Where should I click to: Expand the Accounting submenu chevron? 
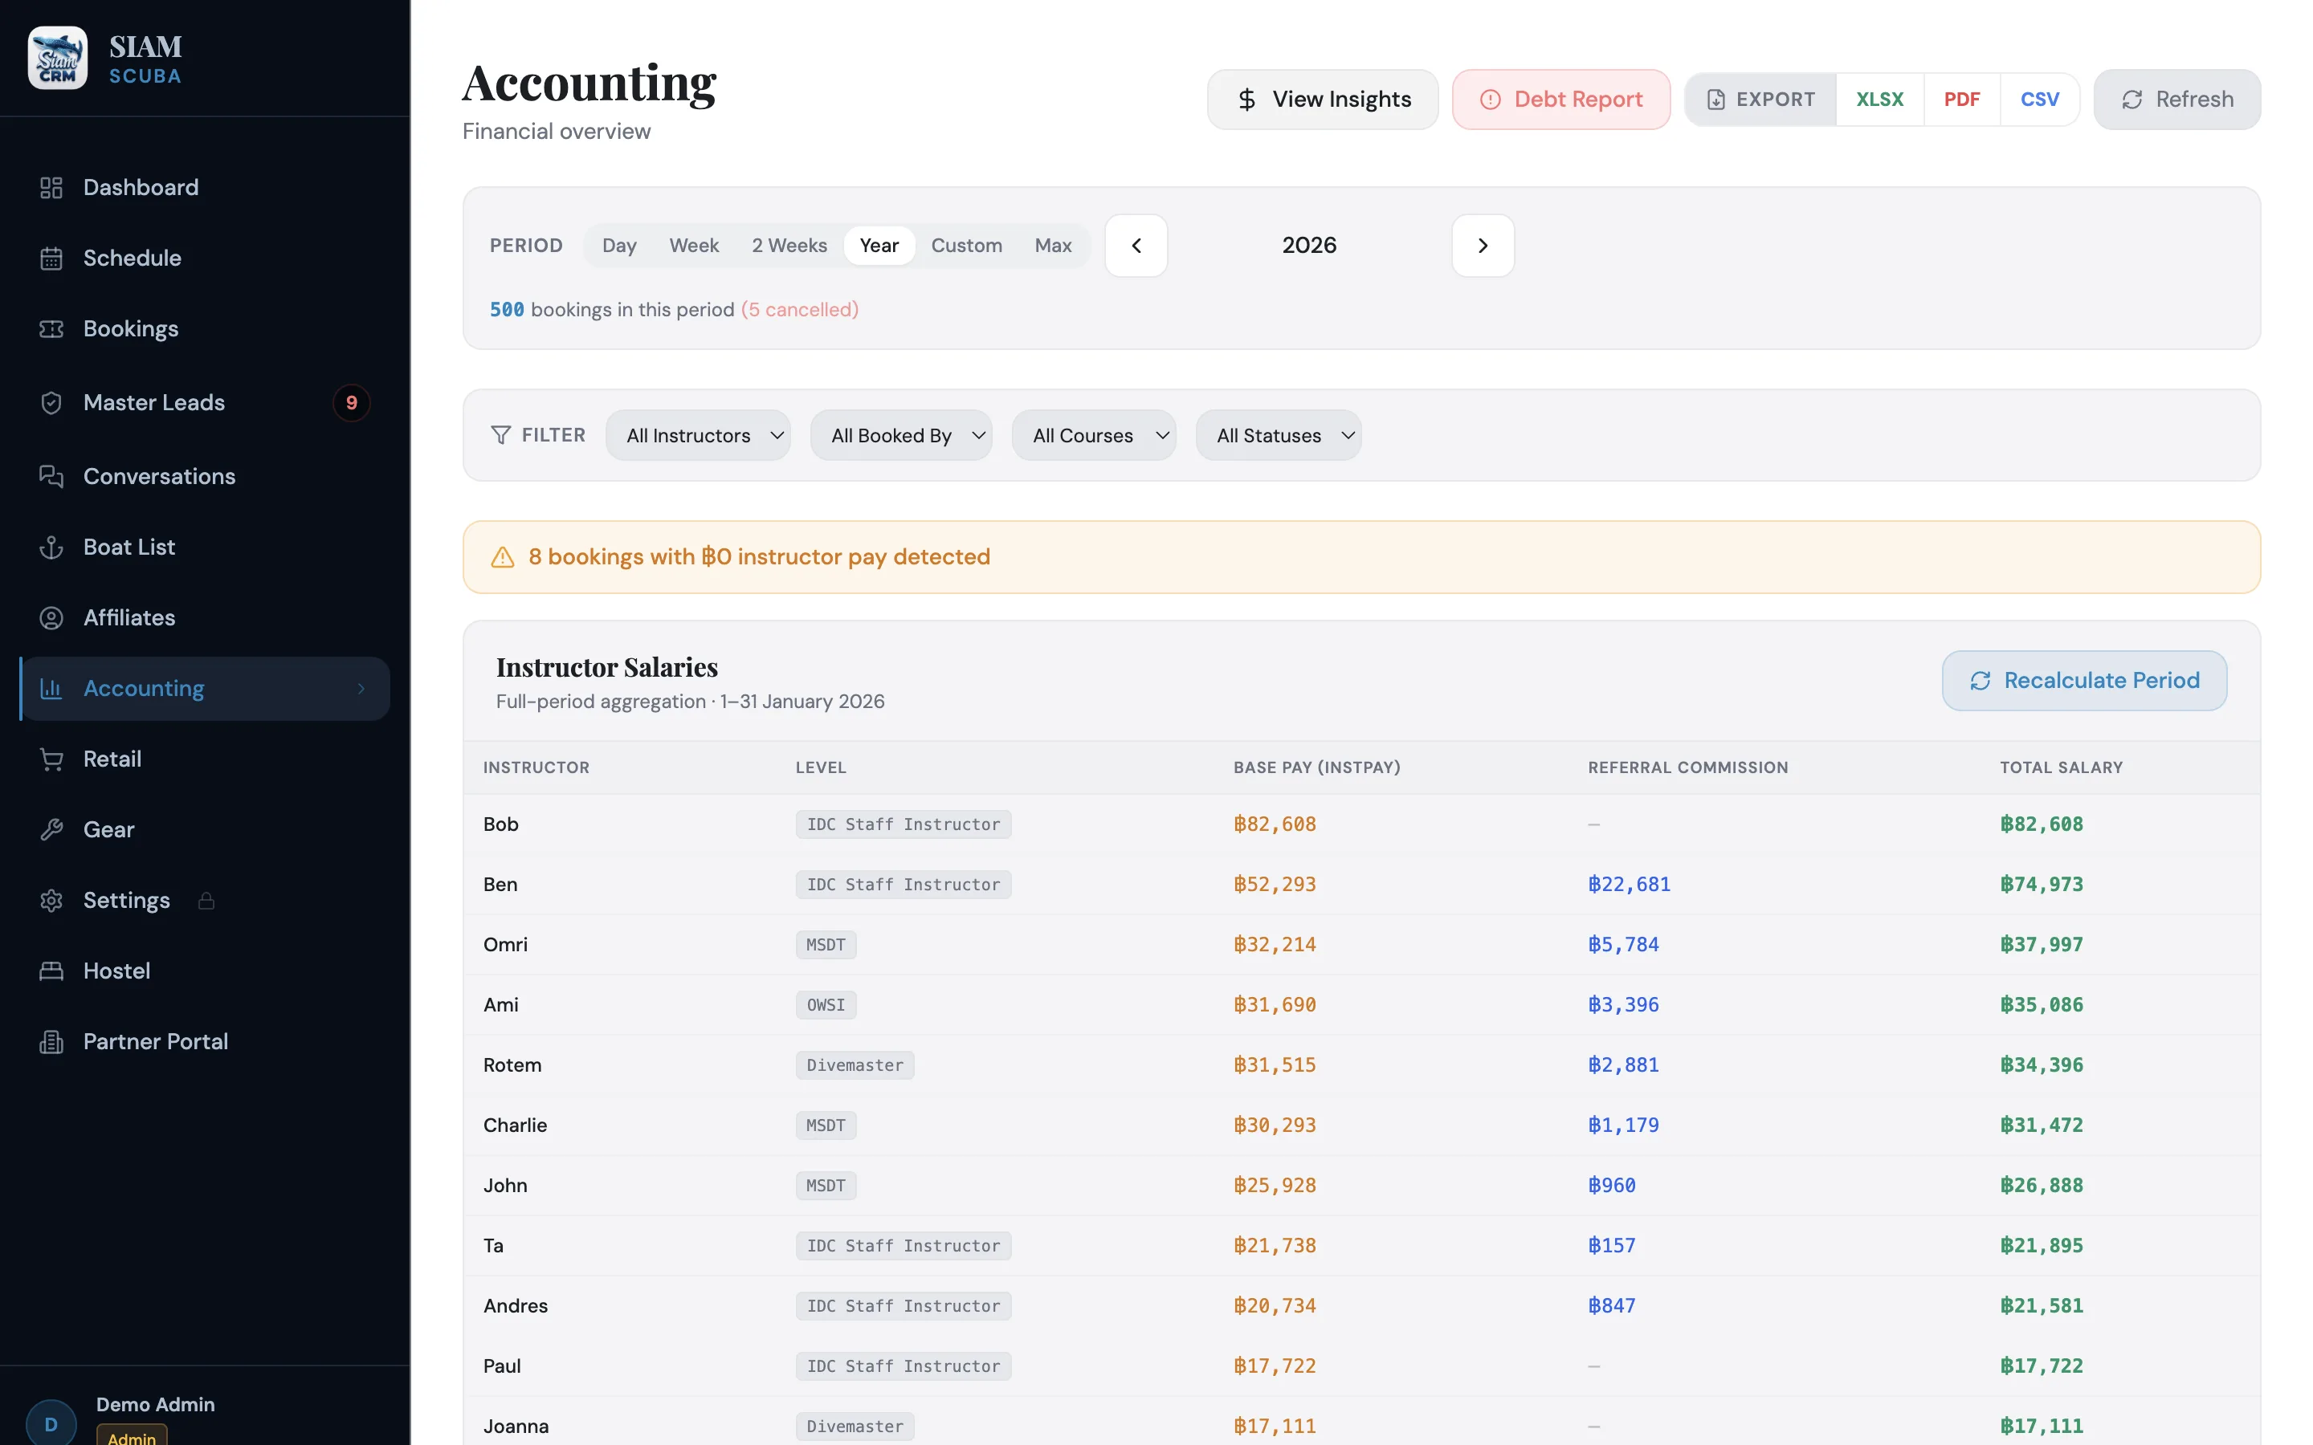361,688
